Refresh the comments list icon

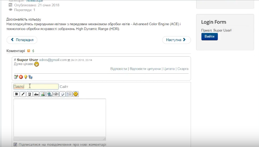click(33, 51)
